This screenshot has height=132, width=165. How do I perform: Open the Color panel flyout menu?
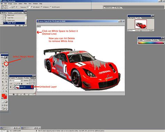point(163,40)
